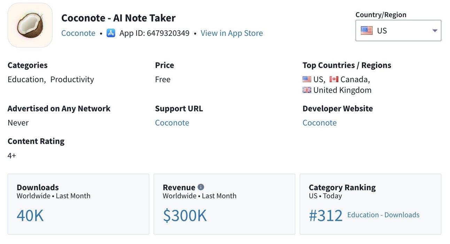The width and height of the screenshot is (450, 244).
Task: Click the dropdown arrow on the US selector
Action: pyautogui.click(x=434, y=31)
